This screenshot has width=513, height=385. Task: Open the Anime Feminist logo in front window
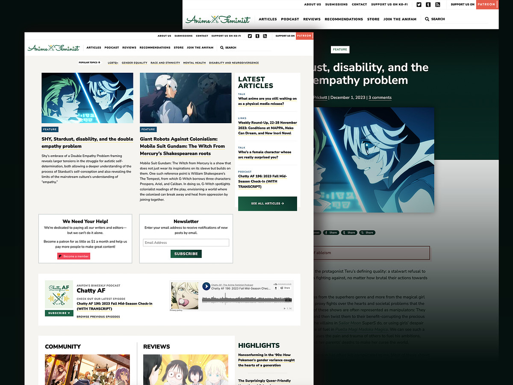(53, 48)
